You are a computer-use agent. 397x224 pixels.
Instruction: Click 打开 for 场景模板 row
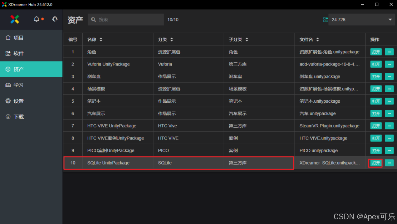[x=376, y=89]
